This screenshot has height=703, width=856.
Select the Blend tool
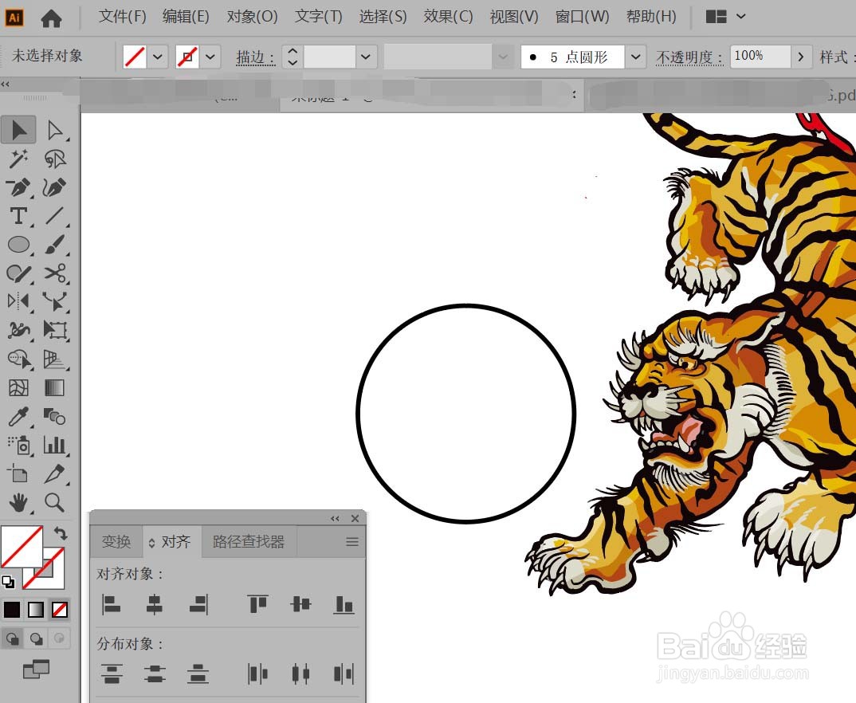pos(54,416)
